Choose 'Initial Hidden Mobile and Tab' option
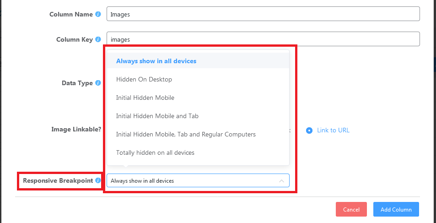The image size is (436, 223). coord(157,116)
